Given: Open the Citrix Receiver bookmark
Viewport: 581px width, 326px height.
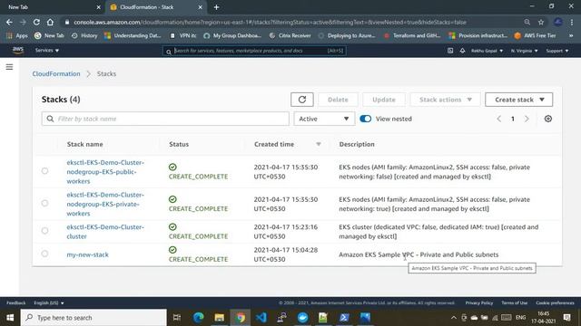Looking at the screenshot, I should click(290, 35).
